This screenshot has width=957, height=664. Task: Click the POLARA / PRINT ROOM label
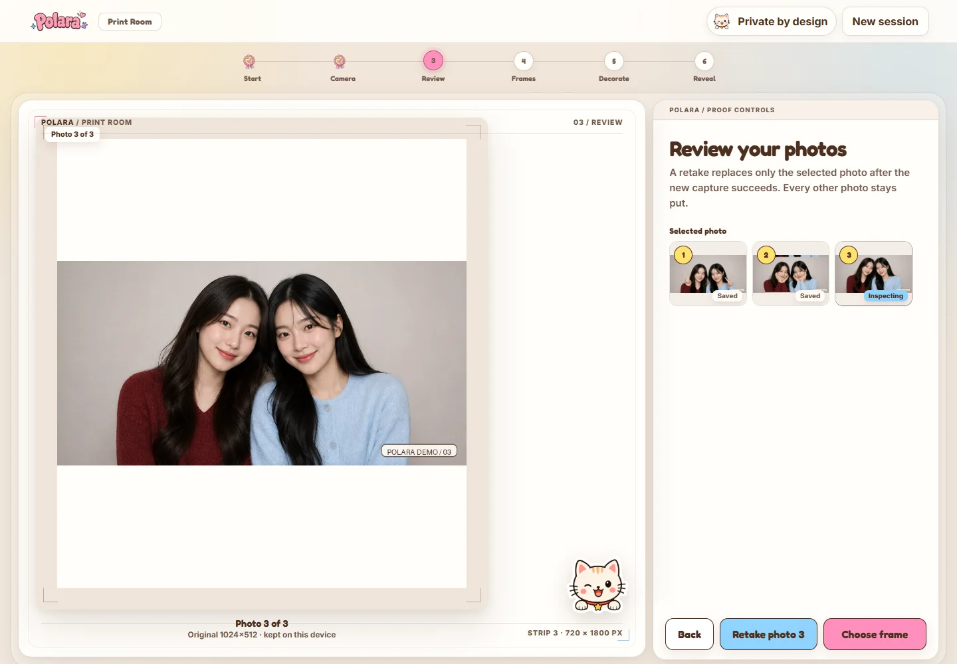pos(86,122)
